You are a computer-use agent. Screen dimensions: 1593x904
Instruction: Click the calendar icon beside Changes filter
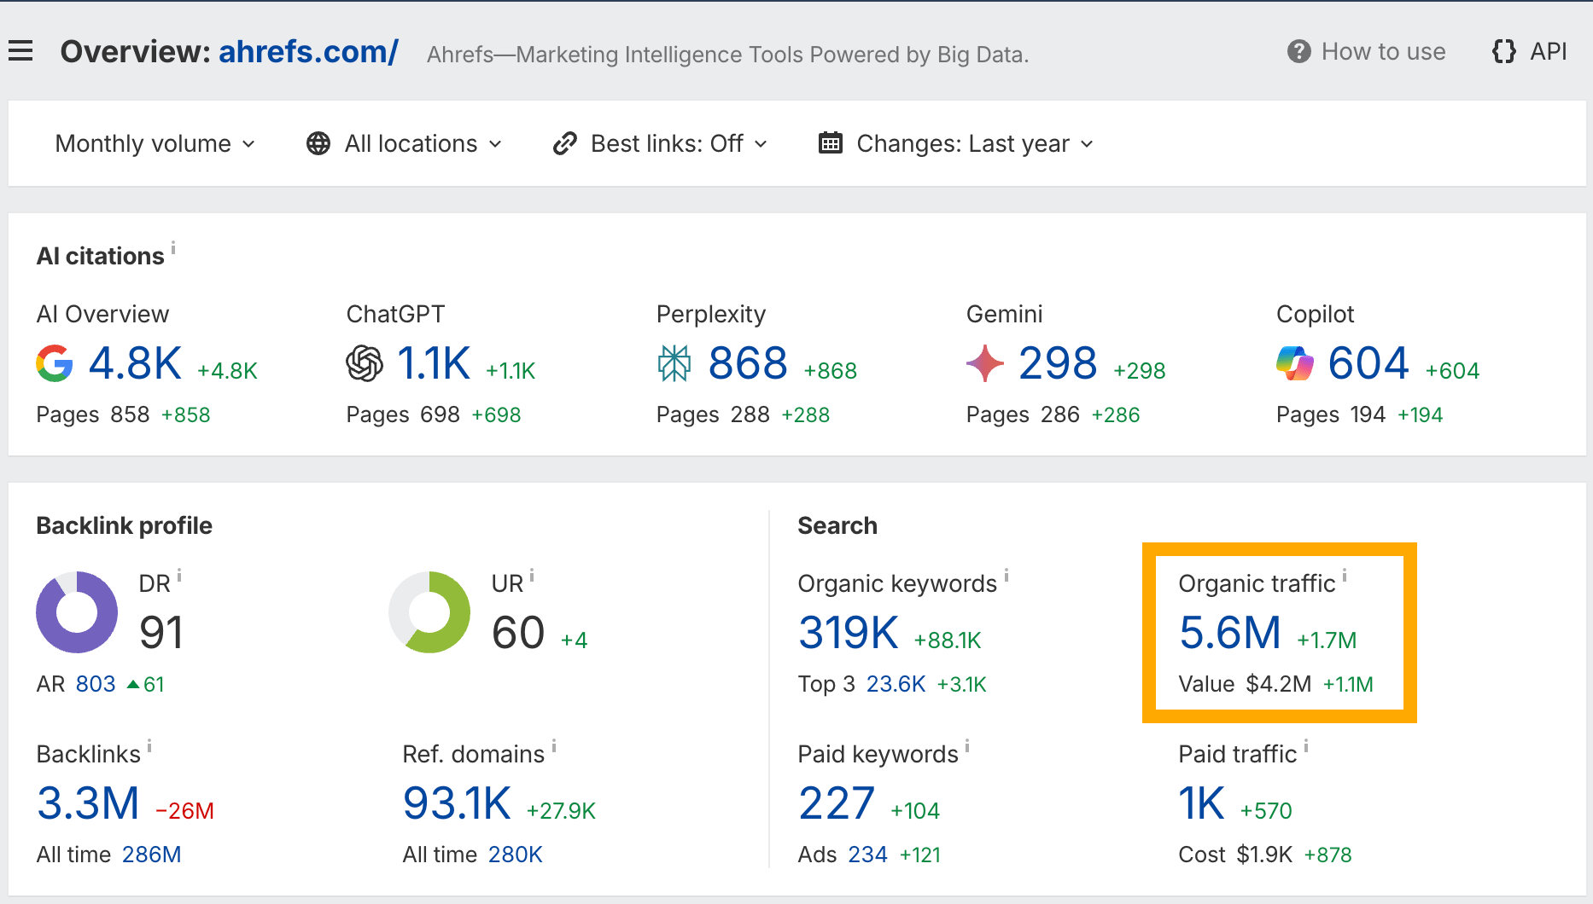point(831,143)
